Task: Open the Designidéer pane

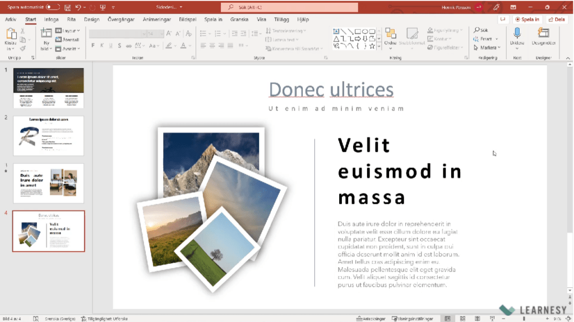Action: pyautogui.click(x=543, y=34)
